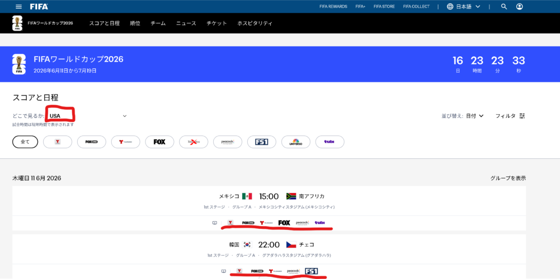This screenshot has width=560, height=279.
Task: Click FOX logo under Mexico match
Action: pos(284,223)
